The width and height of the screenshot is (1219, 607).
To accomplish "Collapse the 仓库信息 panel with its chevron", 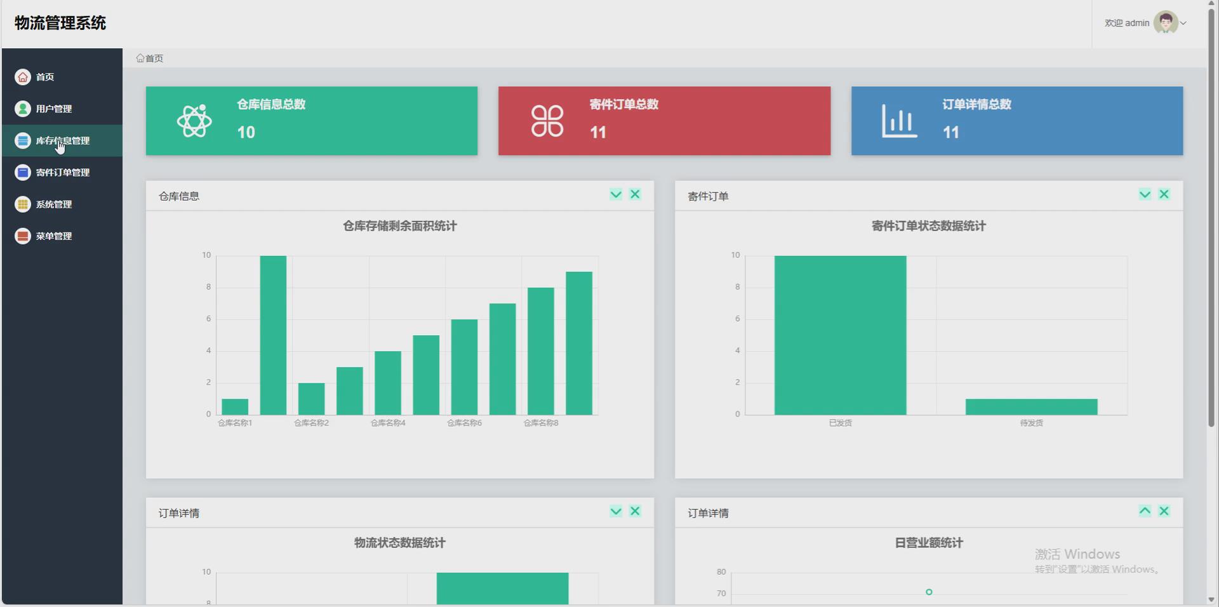I will click(615, 194).
